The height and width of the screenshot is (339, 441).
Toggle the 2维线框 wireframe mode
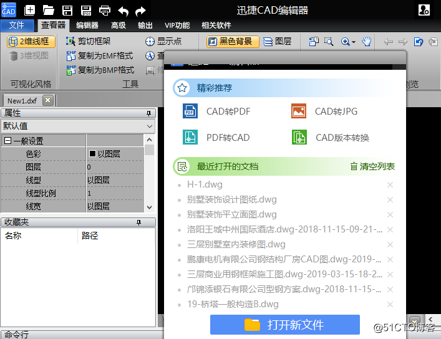pos(31,42)
